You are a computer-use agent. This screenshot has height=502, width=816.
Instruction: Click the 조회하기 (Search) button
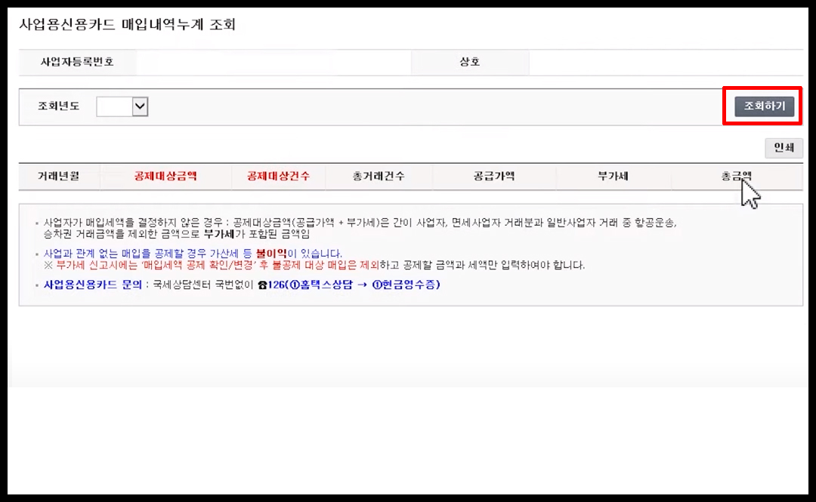pos(763,106)
